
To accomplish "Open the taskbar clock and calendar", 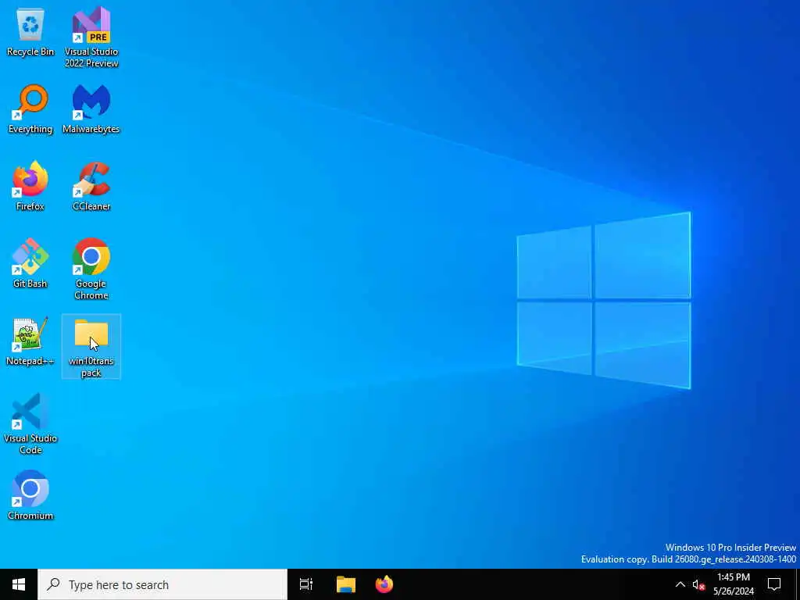I will pos(733,584).
